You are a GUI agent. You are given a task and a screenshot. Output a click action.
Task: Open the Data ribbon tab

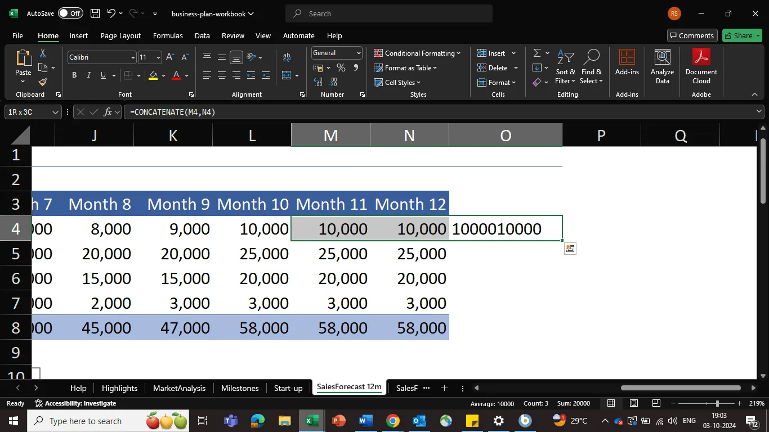(x=202, y=35)
